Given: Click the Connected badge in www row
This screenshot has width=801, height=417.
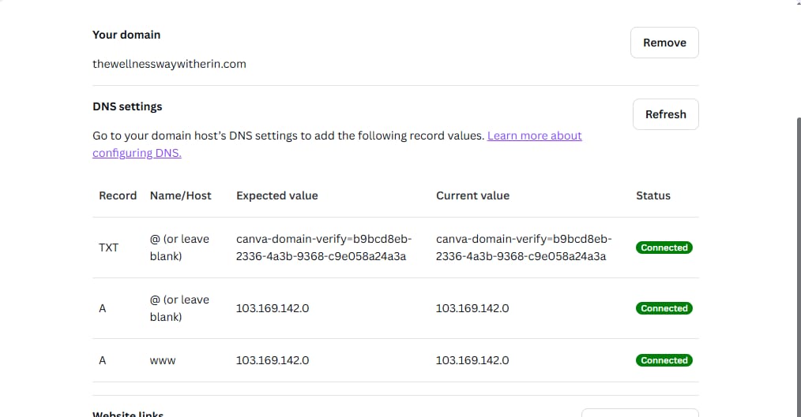Looking at the screenshot, I should pyautogui.click(x=664, y=360).
